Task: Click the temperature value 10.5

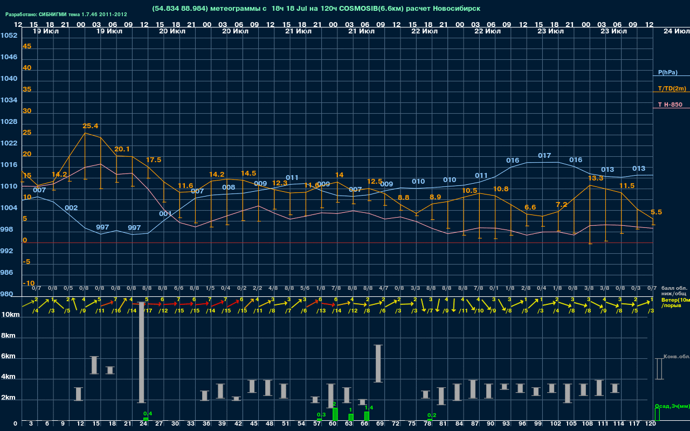Action: pyautogui.click(x=470, y=191)
